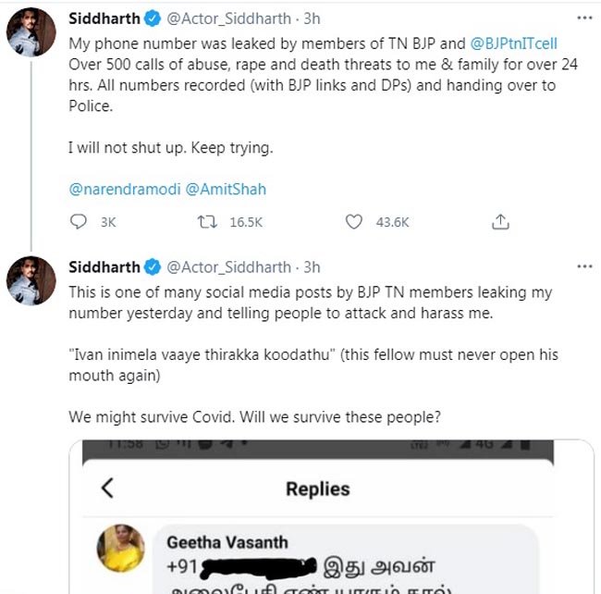601x594 pixels.
Task: Reply to the first tweet via comment icon
Action: pyautogui.click(x=79, y=222)
